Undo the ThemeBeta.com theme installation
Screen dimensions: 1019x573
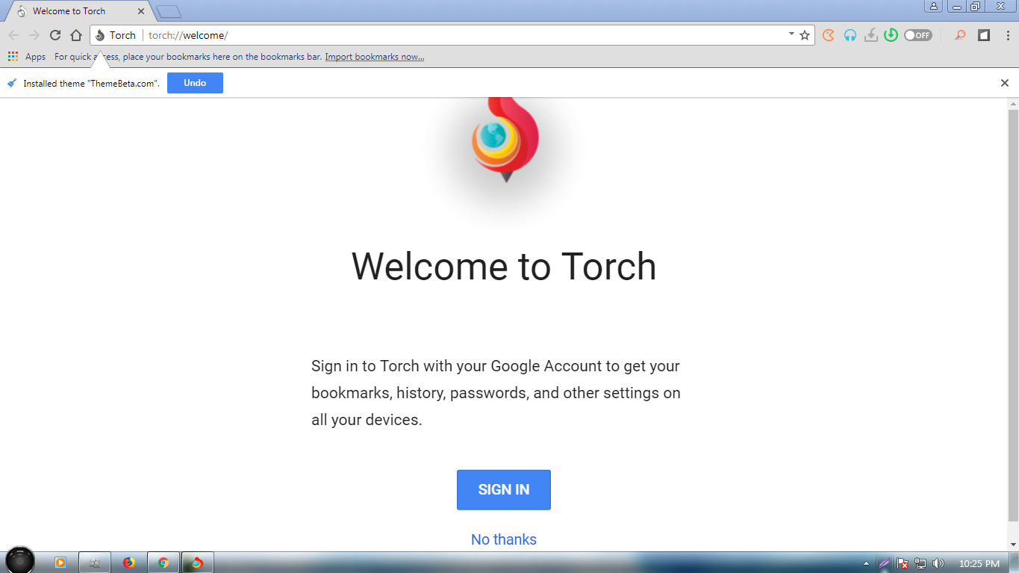[x=195, y=83]
